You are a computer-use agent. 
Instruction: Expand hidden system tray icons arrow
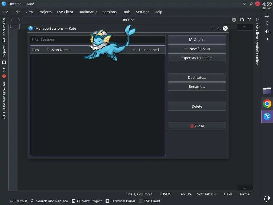(267, 39)
